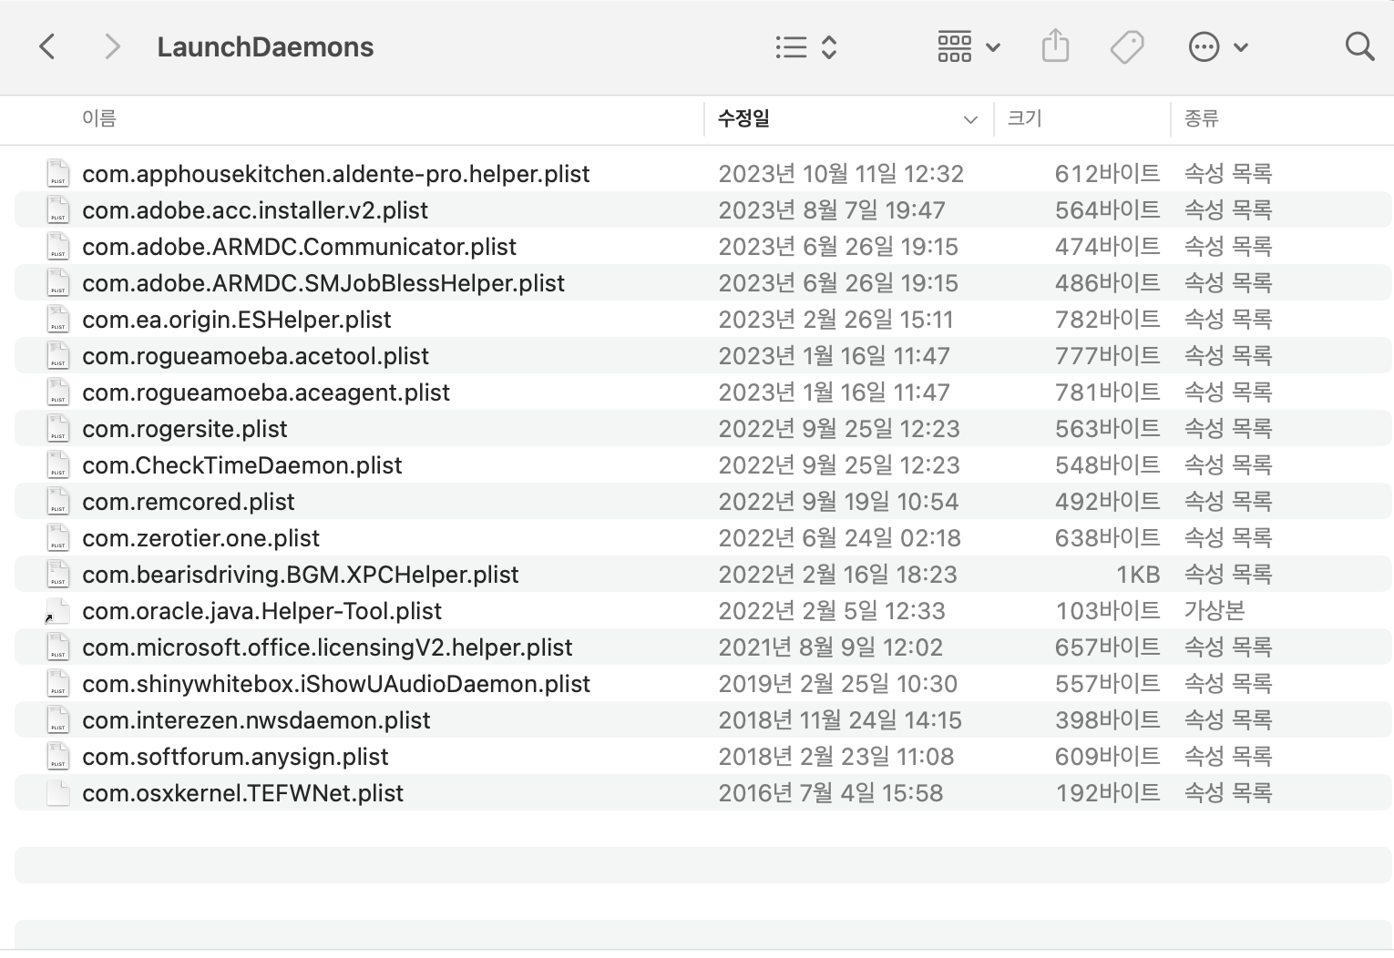Click the date 2023년 10월 11일 12:32
The image size is (1394, 958).
(841, 174)
